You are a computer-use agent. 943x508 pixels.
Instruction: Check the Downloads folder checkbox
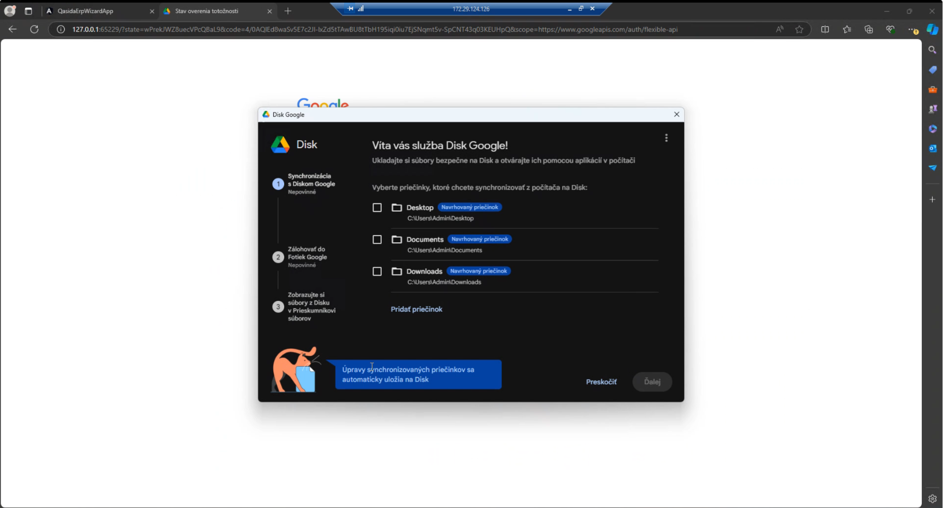pos(377,271)
